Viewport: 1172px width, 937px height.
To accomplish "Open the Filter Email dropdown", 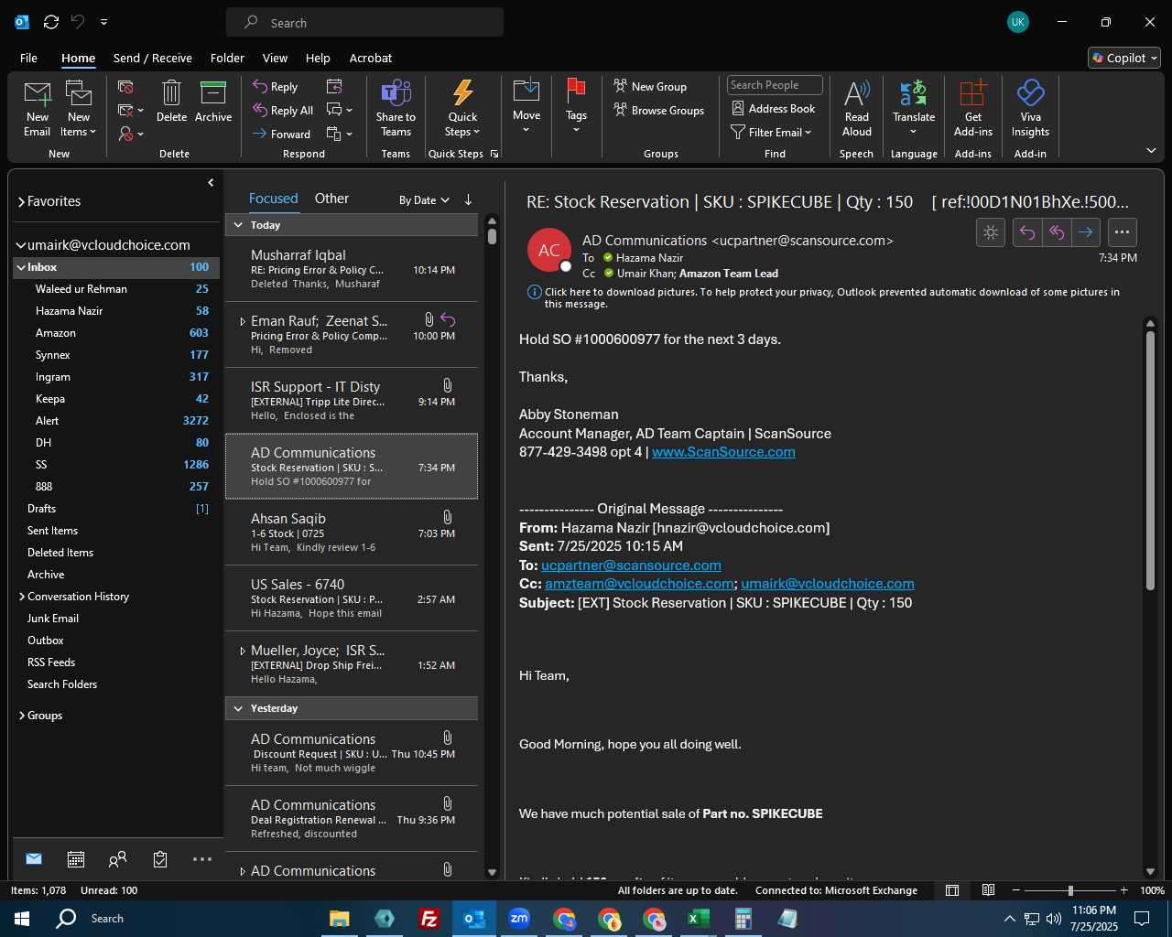I will pos(772,132).
